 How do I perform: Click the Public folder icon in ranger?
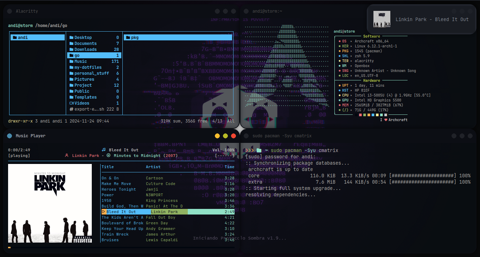pos(71,91)
